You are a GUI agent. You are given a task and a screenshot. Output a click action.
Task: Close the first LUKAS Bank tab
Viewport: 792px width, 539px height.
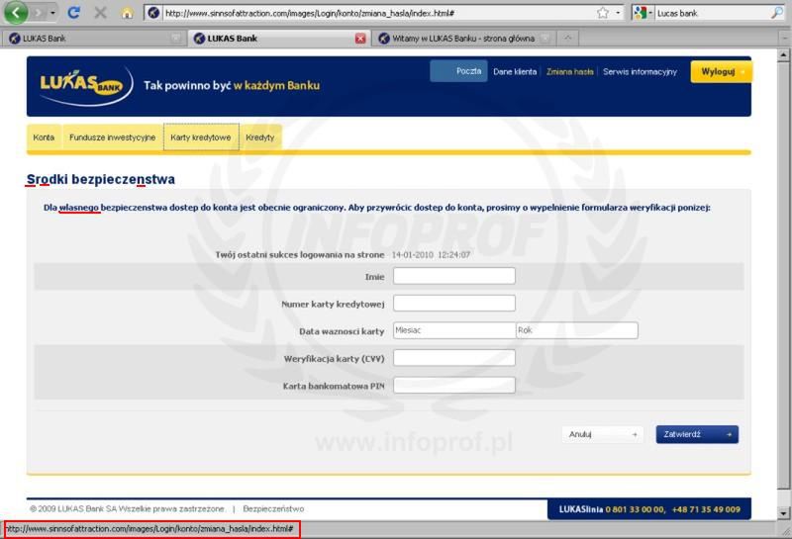pos(176,39)
